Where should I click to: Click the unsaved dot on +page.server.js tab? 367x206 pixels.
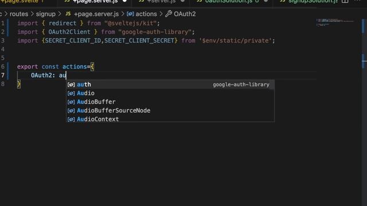point(124,1)
